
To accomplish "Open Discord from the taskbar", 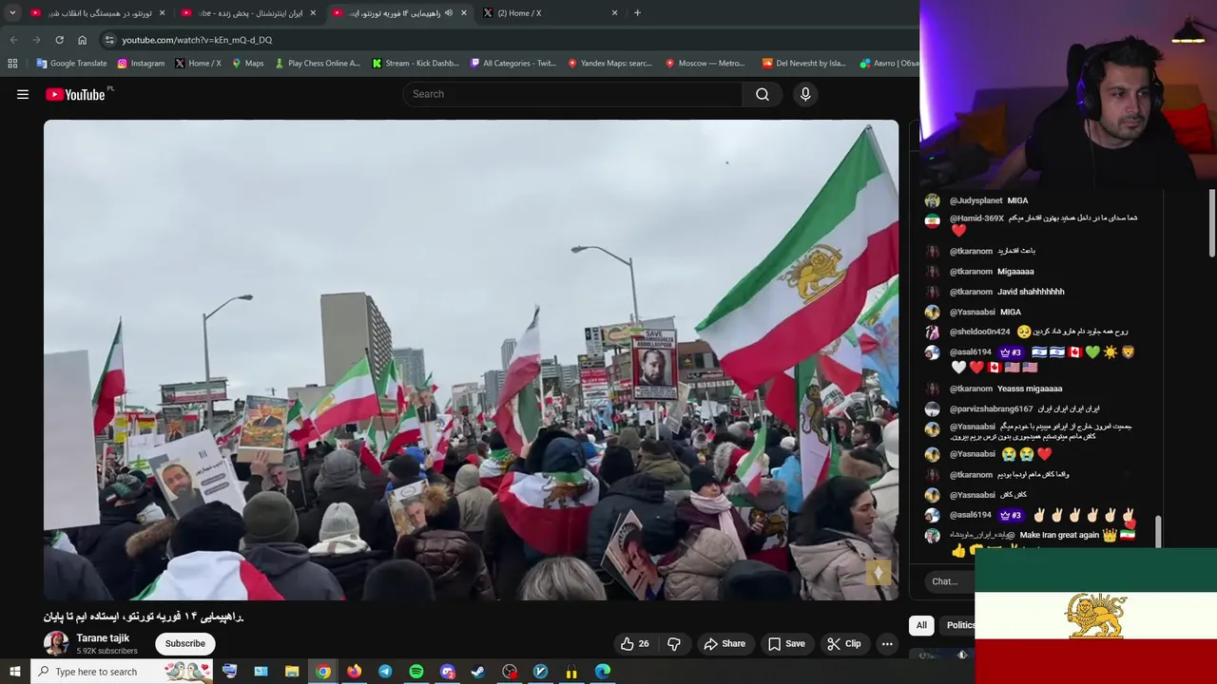I will [x=448, y=672].
